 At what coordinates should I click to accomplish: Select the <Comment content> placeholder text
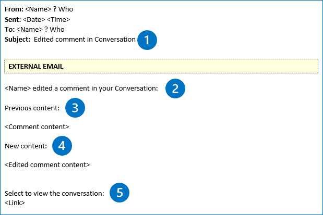[37, 127]
